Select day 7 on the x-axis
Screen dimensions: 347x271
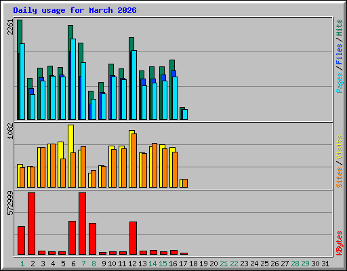pos(83,264)
